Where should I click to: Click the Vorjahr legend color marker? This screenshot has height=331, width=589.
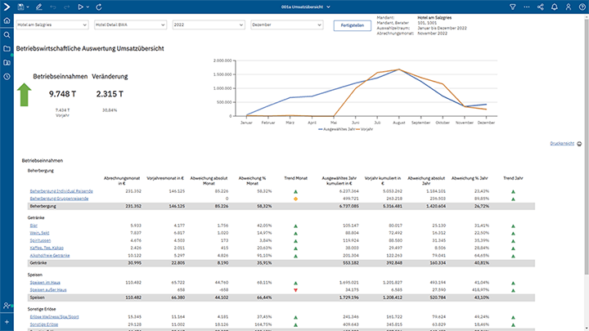pyautogui.click(x=356, y=128)
